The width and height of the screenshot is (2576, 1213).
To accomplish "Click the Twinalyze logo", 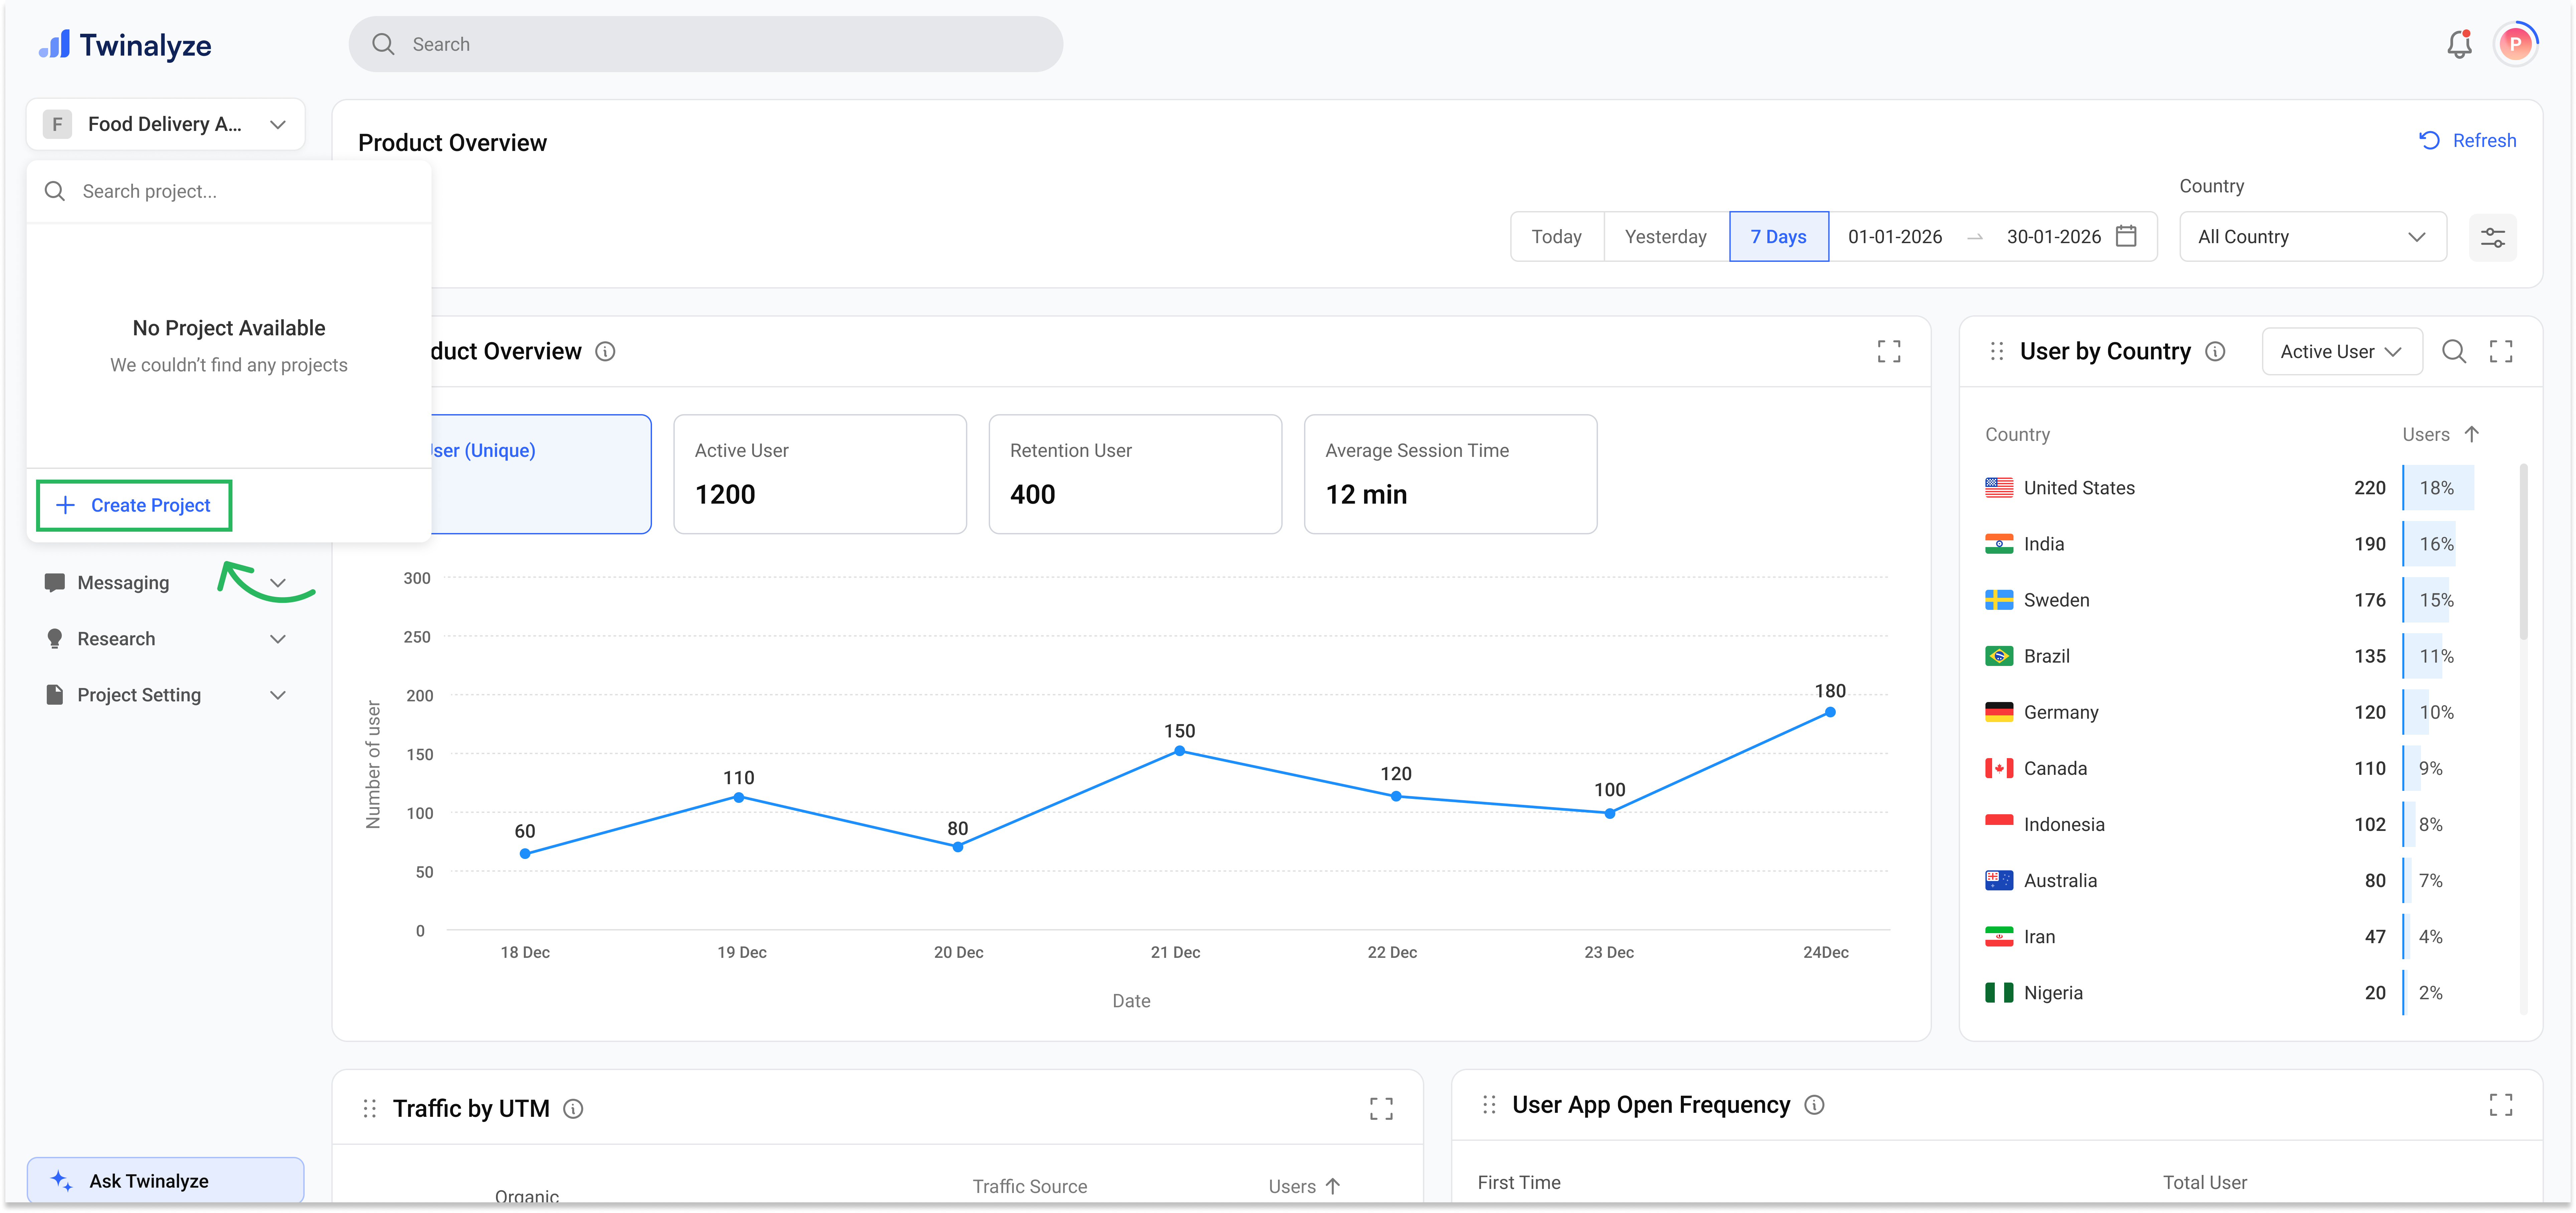I will pyautogui.click(x=125, y=45).
